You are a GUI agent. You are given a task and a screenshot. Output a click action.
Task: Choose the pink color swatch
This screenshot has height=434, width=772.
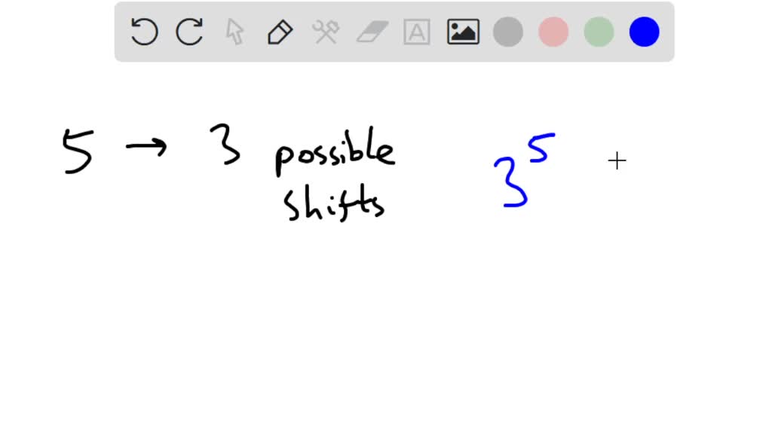553,32
